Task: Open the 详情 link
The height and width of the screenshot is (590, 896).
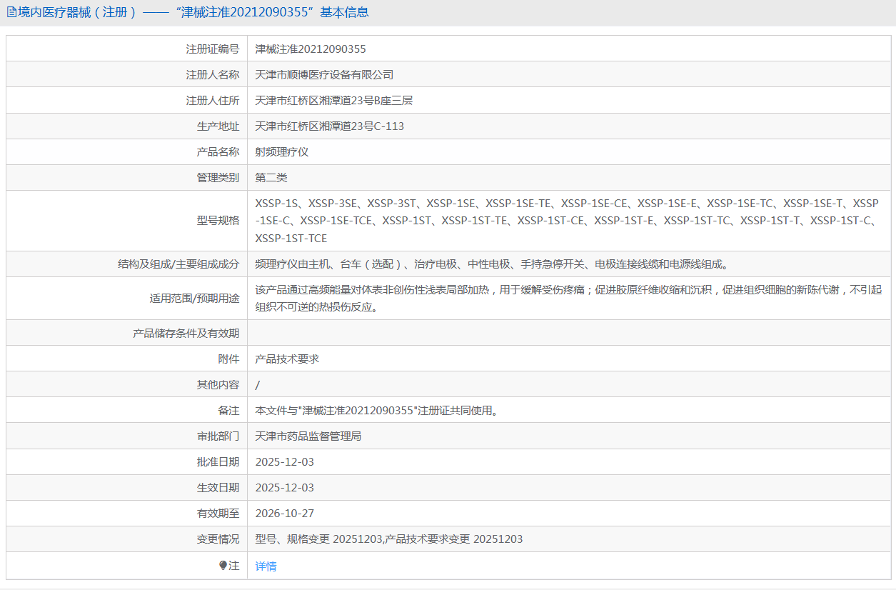Action: coord(266,566)
